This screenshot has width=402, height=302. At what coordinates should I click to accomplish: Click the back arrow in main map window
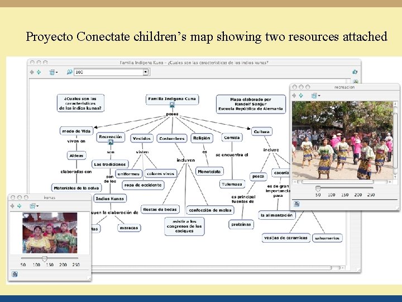(32, 72)
